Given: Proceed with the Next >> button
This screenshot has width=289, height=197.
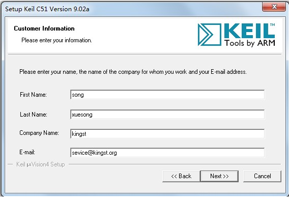Looking at the screenshot, I should tap(219, 176).
